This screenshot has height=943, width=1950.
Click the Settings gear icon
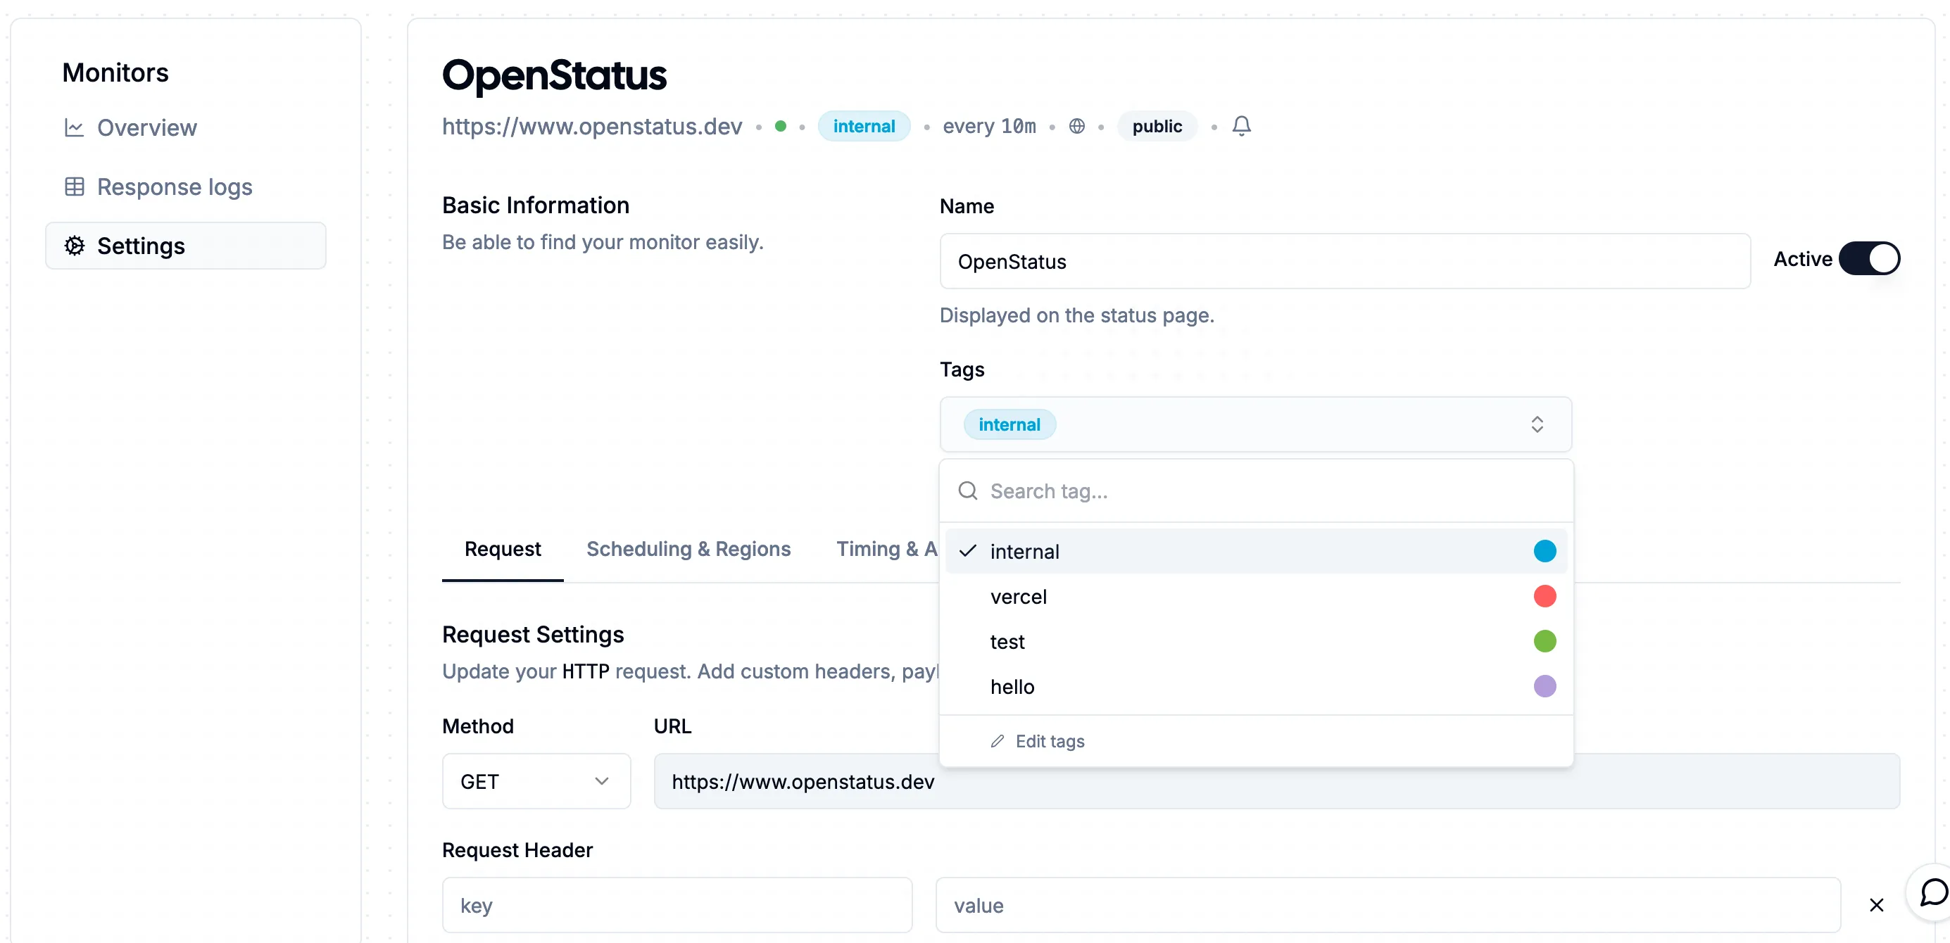click(x=75, y=245)
